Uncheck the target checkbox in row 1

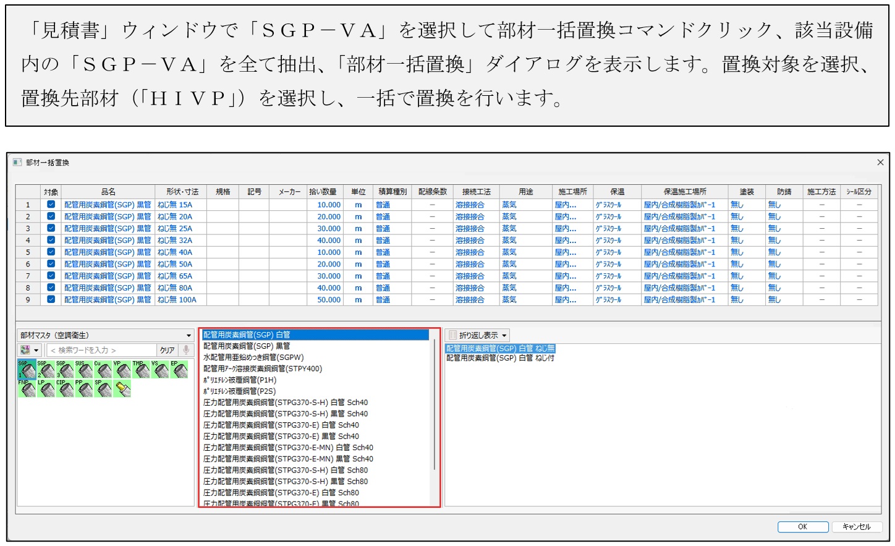(51, 205)
